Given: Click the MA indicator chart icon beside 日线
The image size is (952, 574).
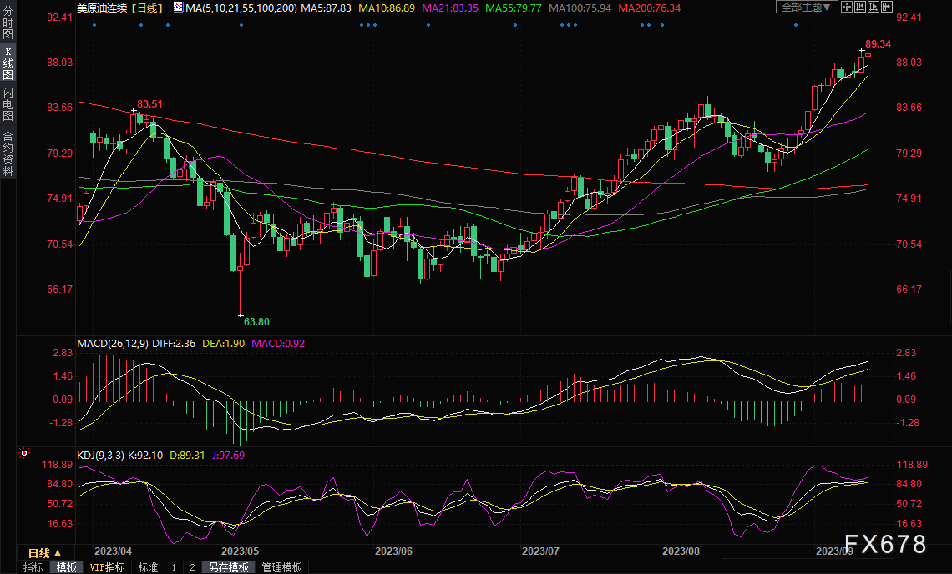Looking at the screenshot, I should 178,8.
